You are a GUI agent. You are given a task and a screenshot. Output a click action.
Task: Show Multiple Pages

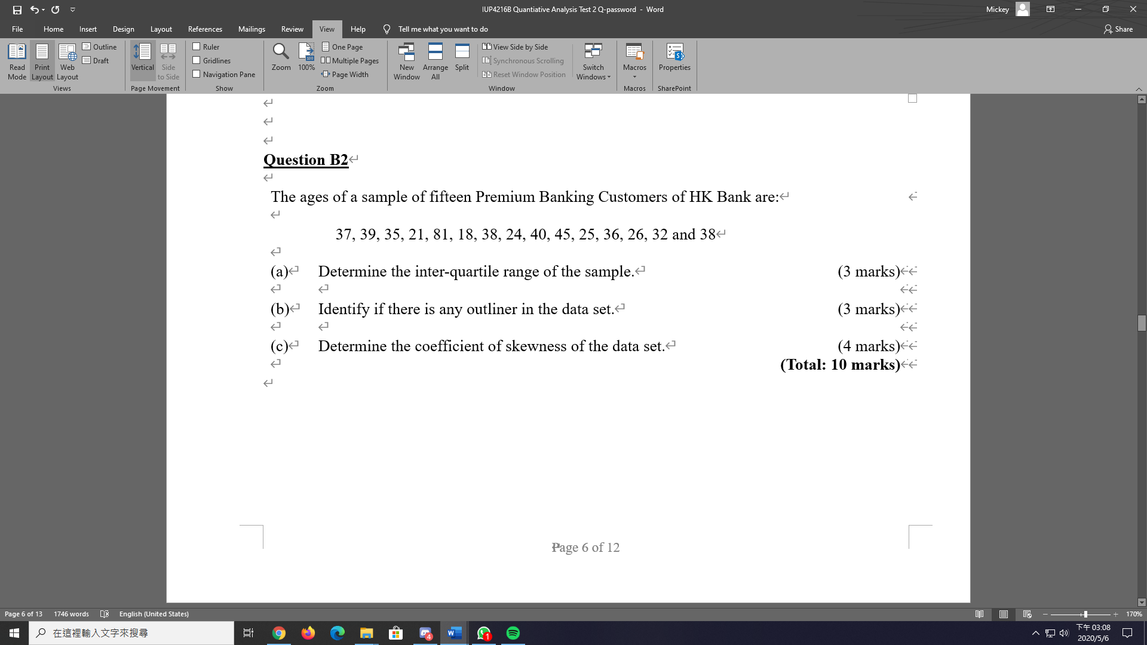click(351, 60)
